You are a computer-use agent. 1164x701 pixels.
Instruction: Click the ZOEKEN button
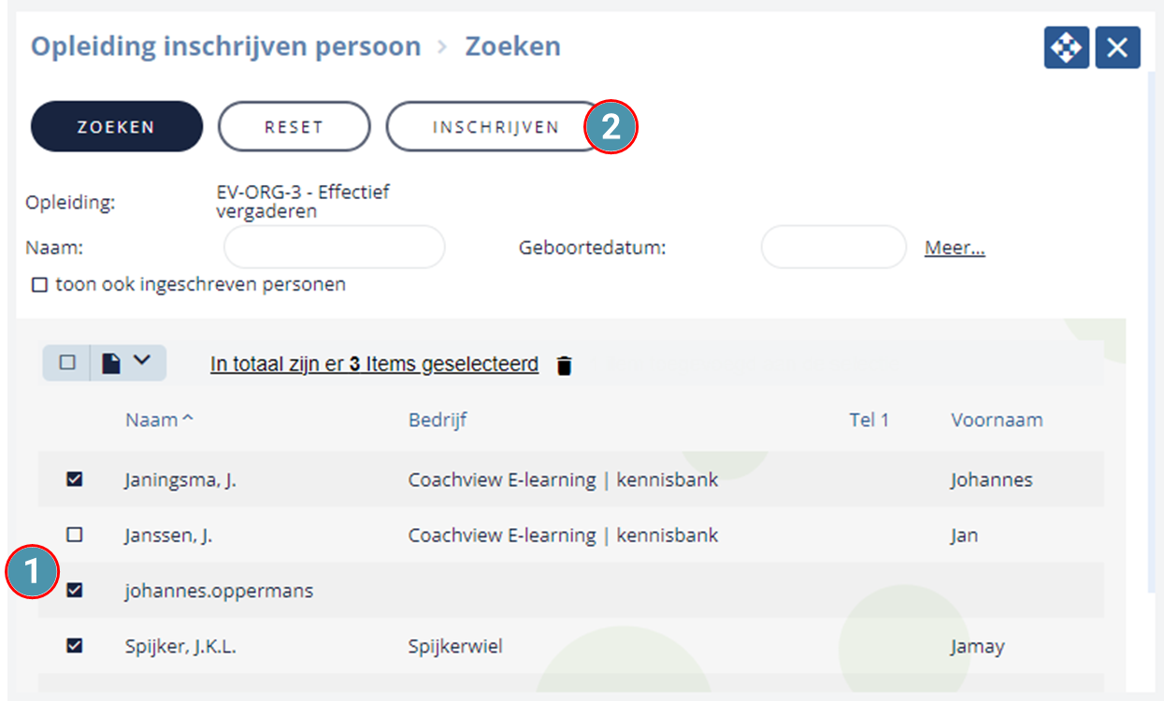coord(117,126)
